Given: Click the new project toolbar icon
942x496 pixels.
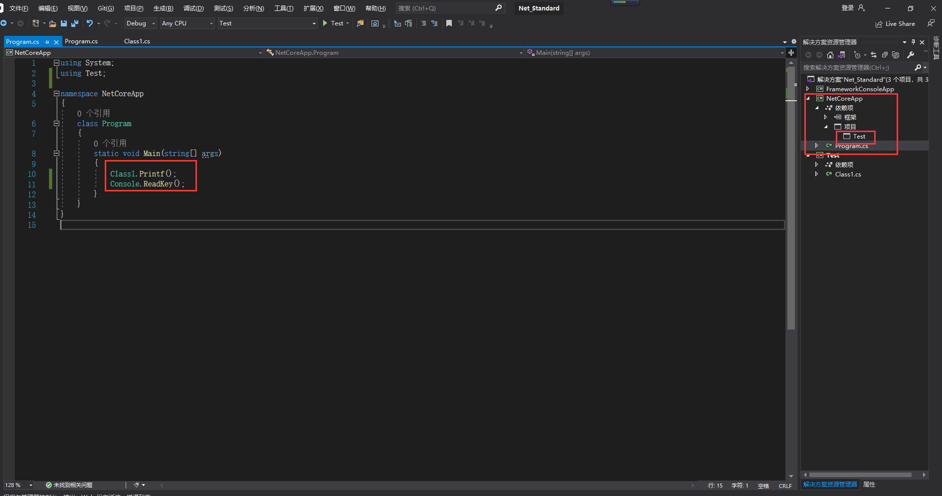Looking at the screenshot, I should [36, 23].
